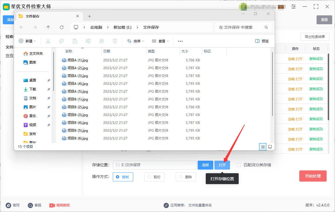Screen dimensions: 335x212
Task: Open 下载 in Explorer sidebar
Action: (x=33, y=89)
